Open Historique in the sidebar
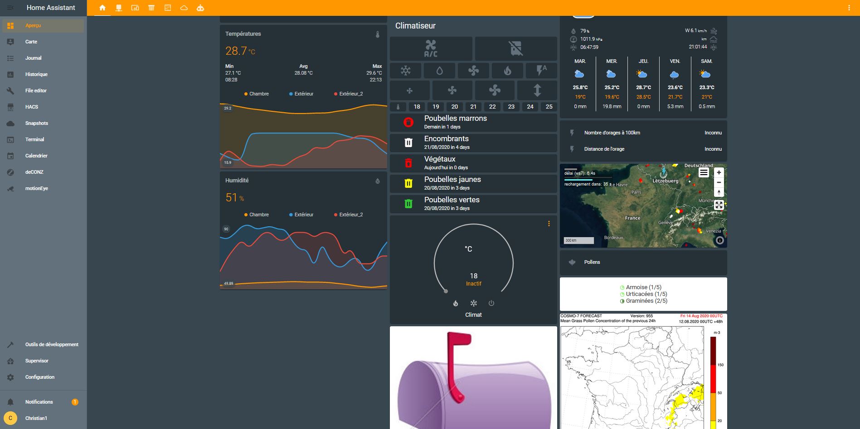This screenshot has height=429, width=860. 36,74
